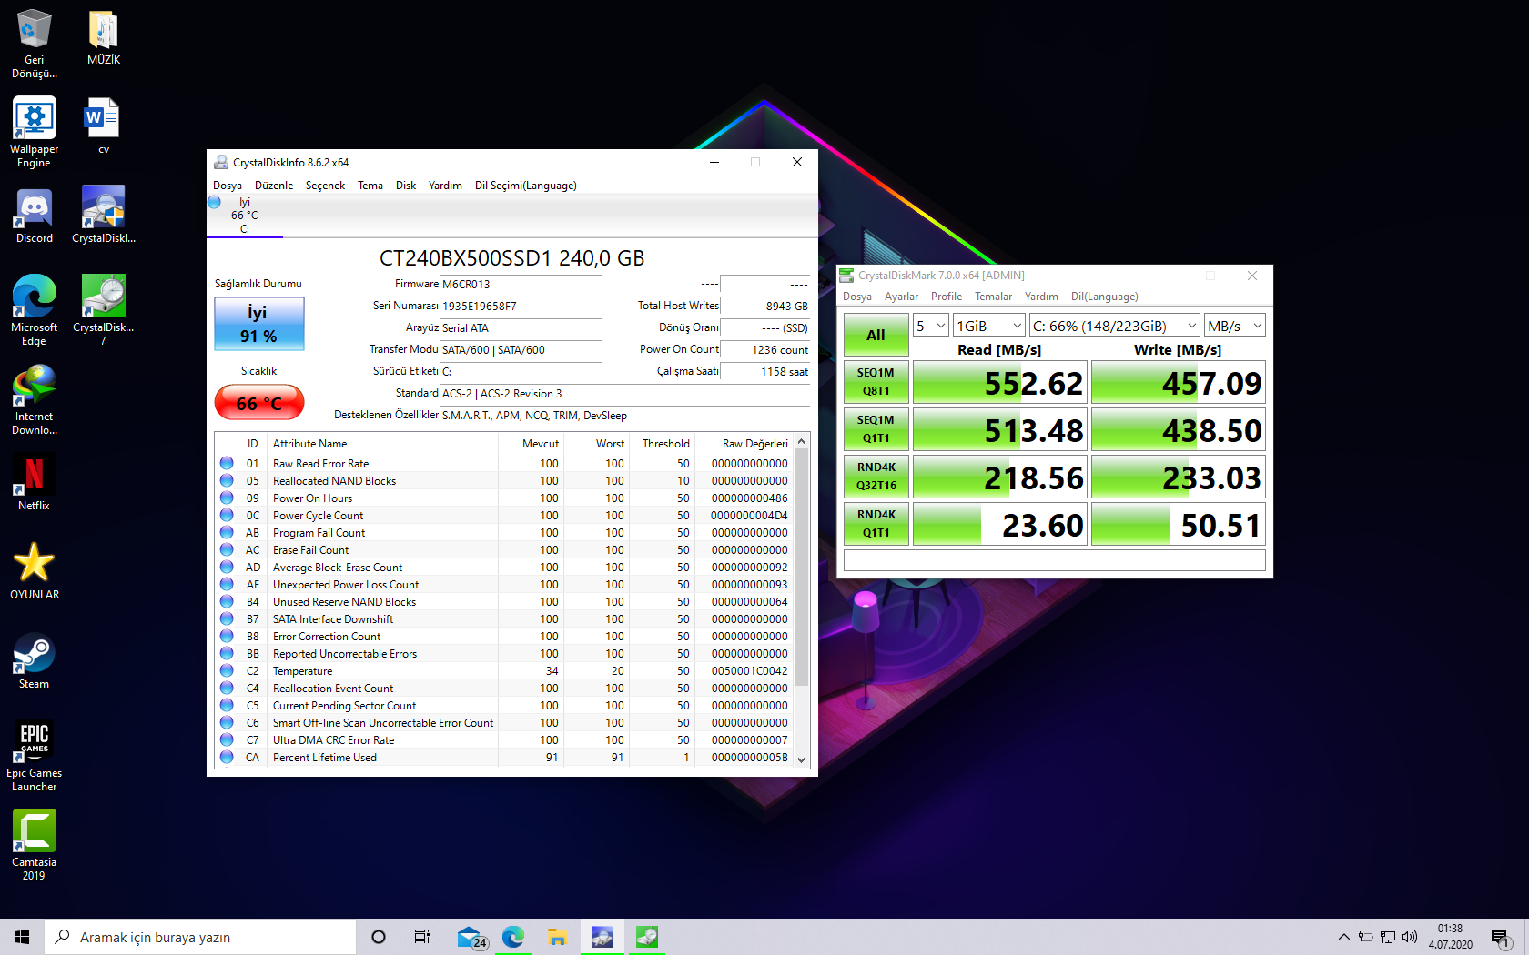Viewport: 1529px width, 955px height.
Task: Open the drive selection dropdown C: 66%
Action: pyautogui.click(x=1115, y=326)
